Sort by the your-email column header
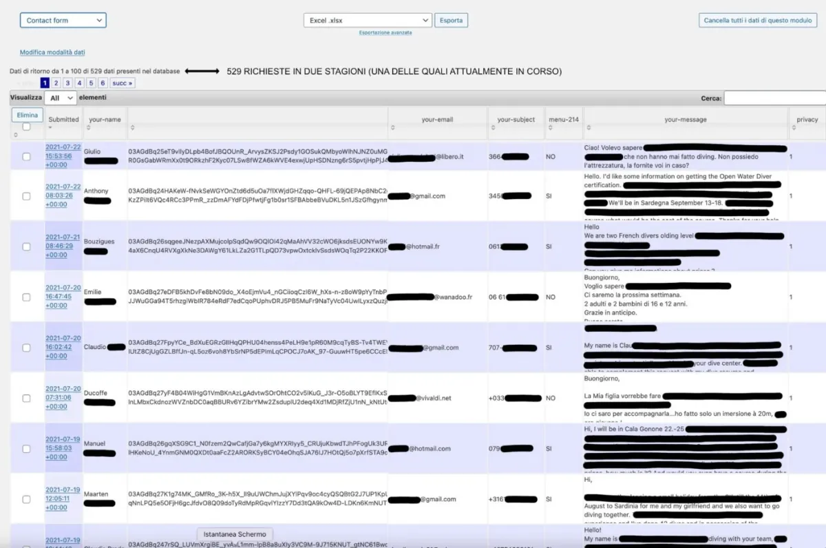This screenshot has height=548, width=826. coord(437,119)
